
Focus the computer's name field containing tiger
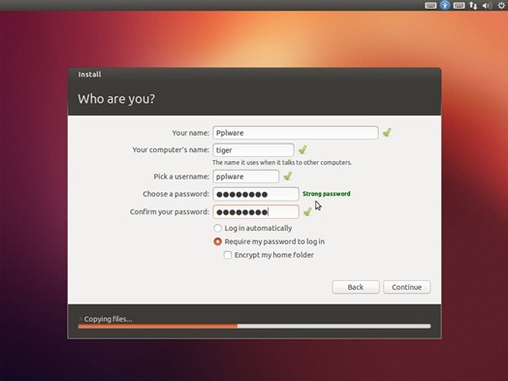click(x=253, y=150)
